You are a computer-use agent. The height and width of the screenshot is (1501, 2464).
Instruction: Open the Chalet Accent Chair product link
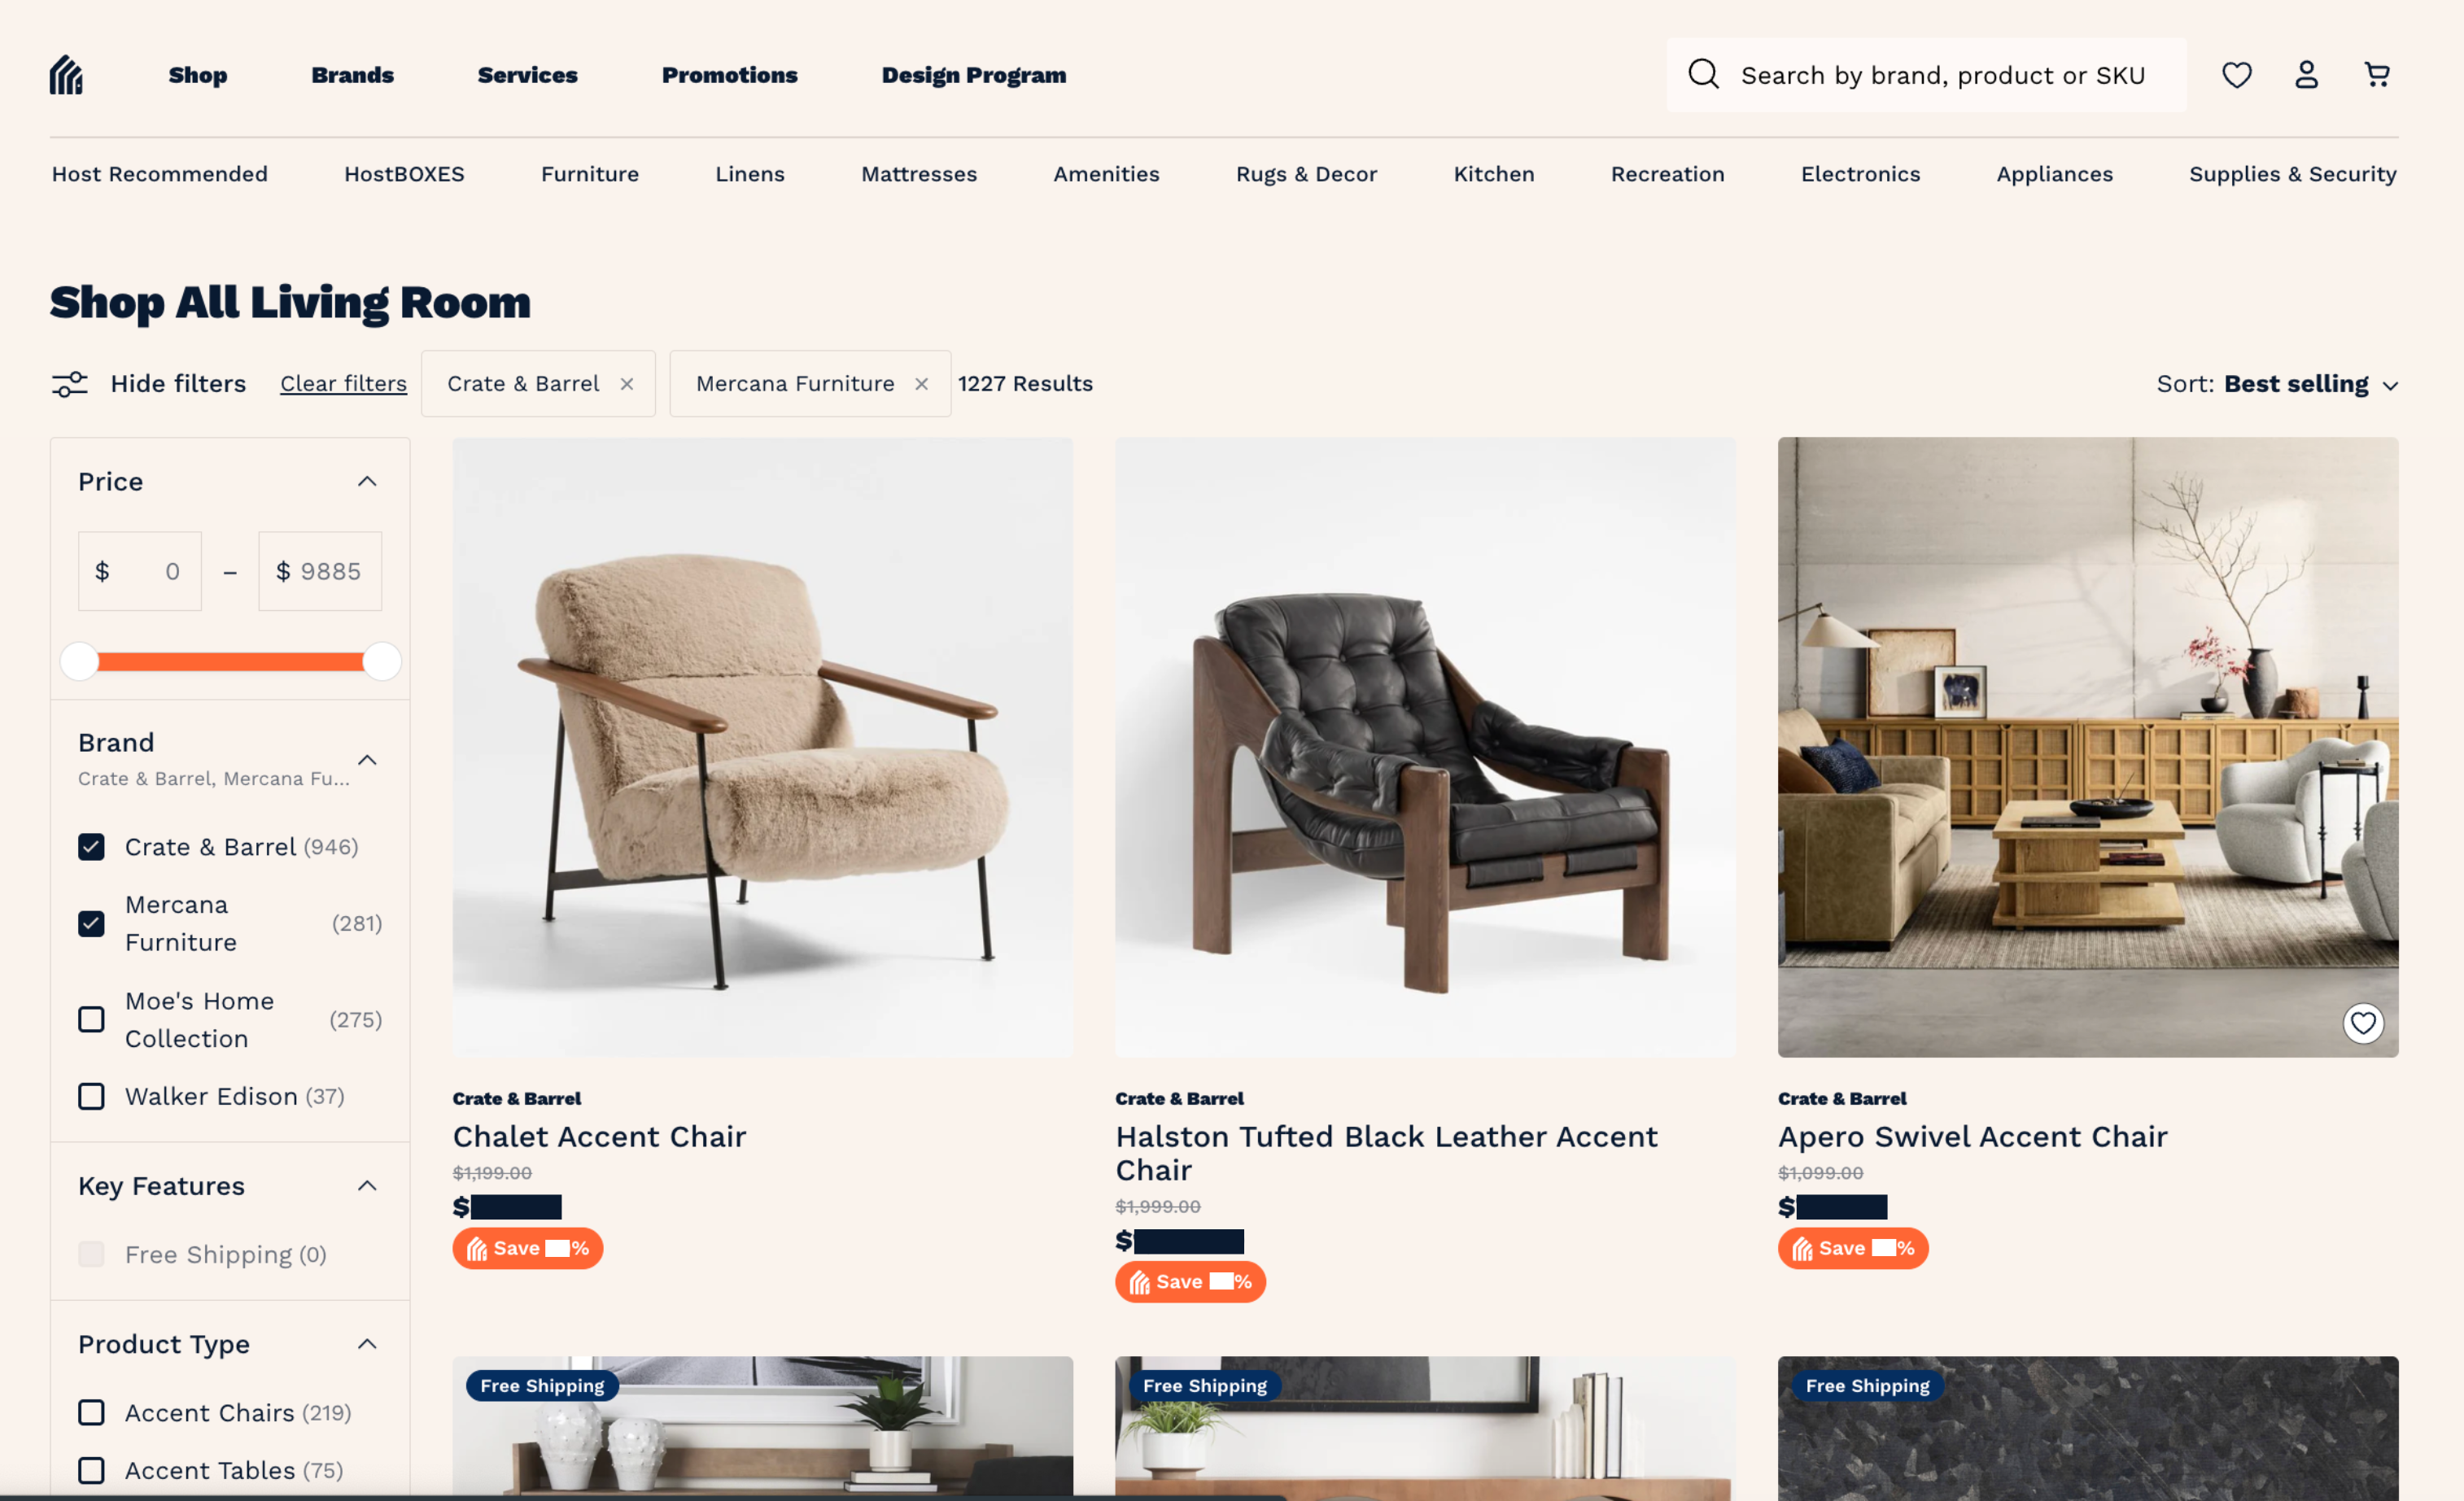[599, 1137]
